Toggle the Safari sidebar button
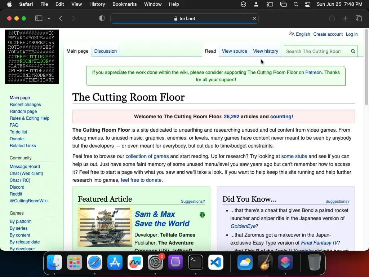 pyautogui.click(x=39, y=18)
